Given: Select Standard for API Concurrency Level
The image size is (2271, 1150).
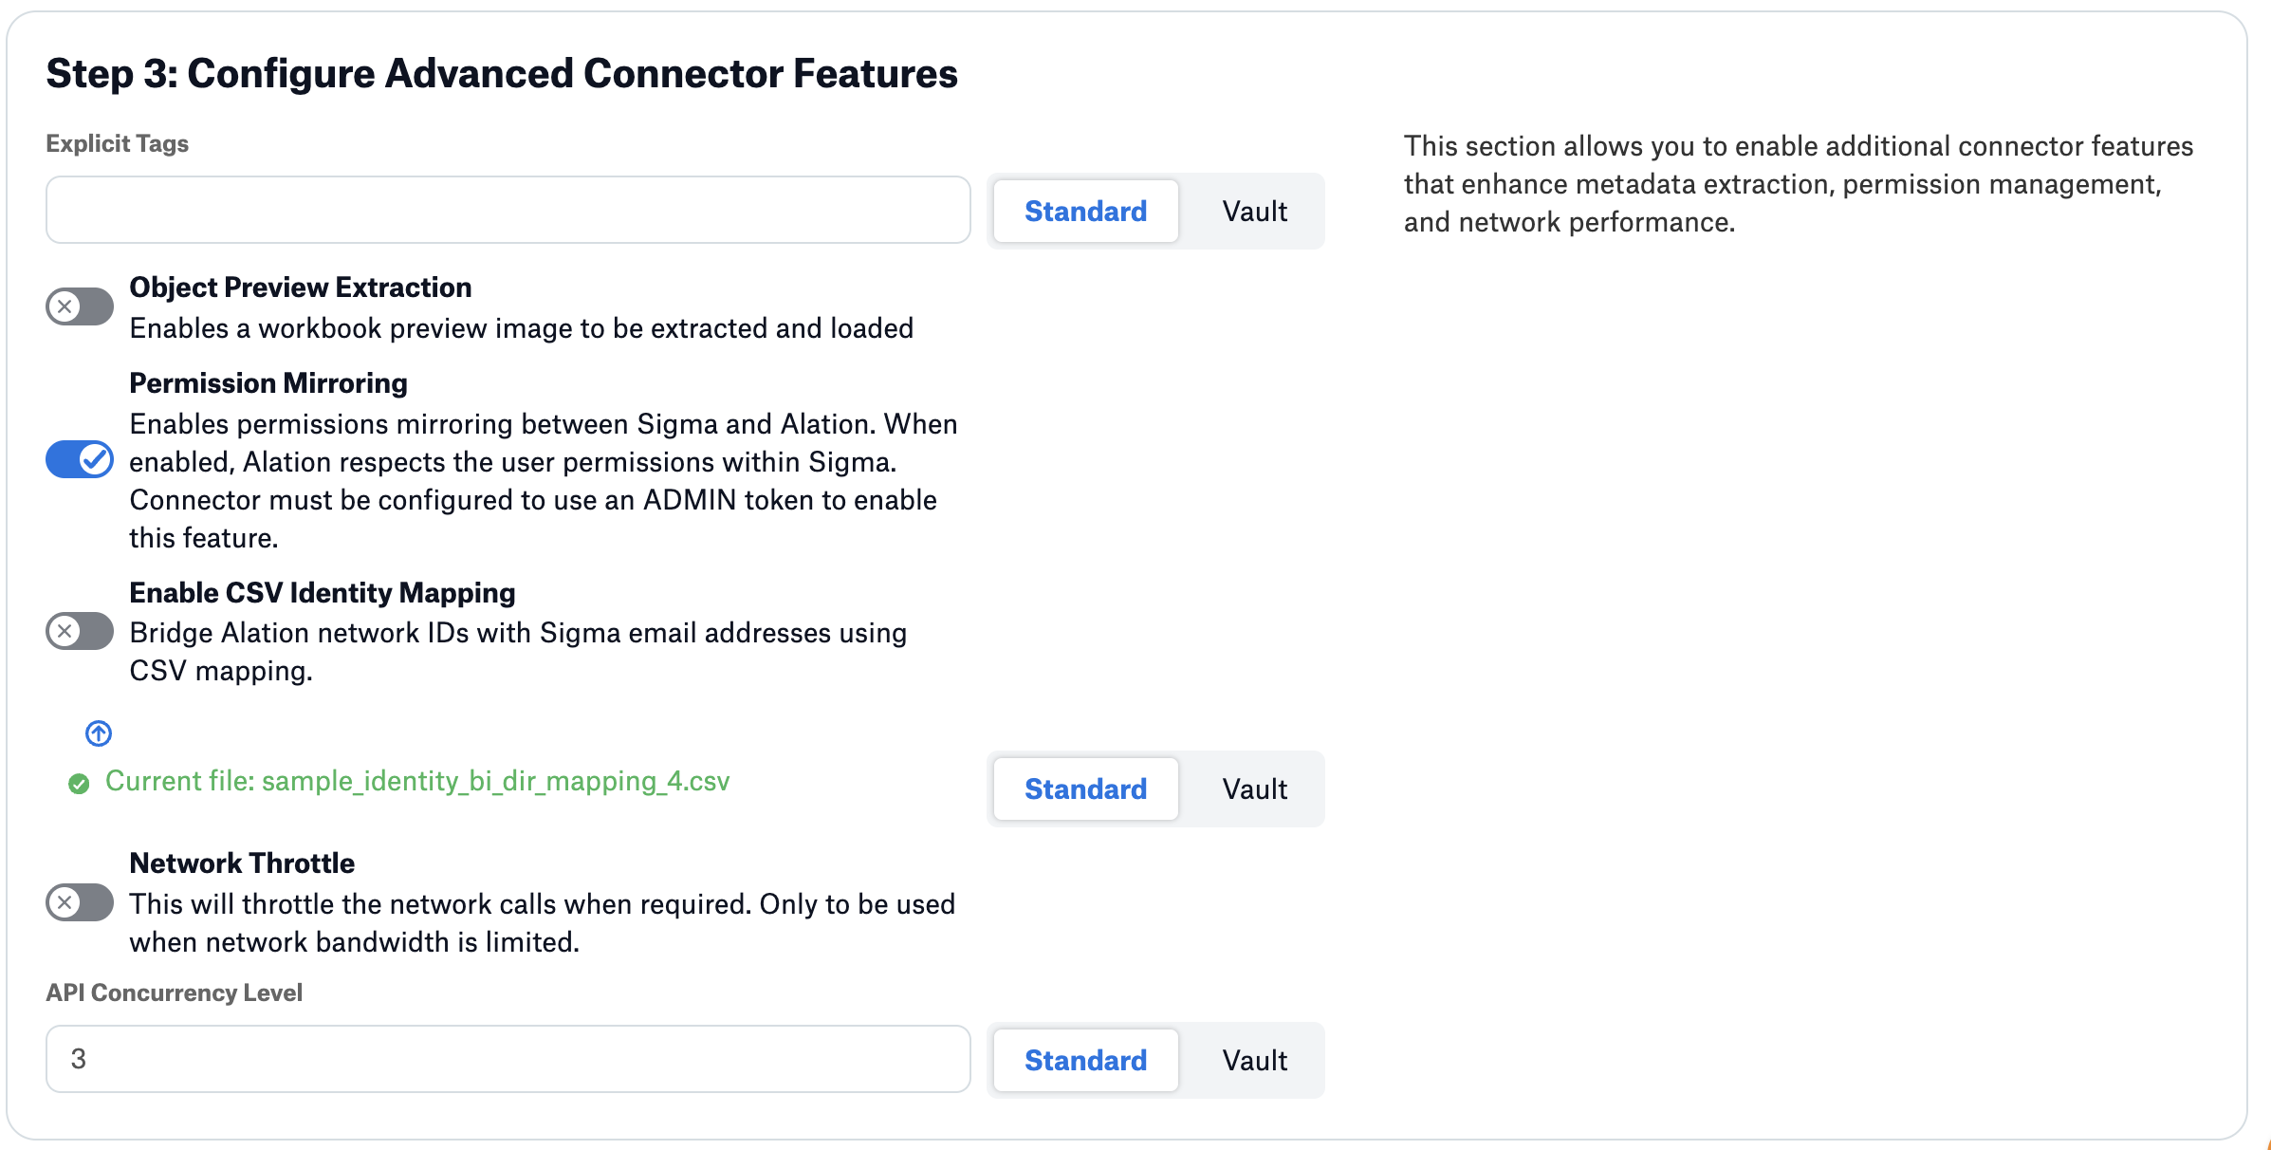Looking at the screenshot, I should coord(1085,1060).
